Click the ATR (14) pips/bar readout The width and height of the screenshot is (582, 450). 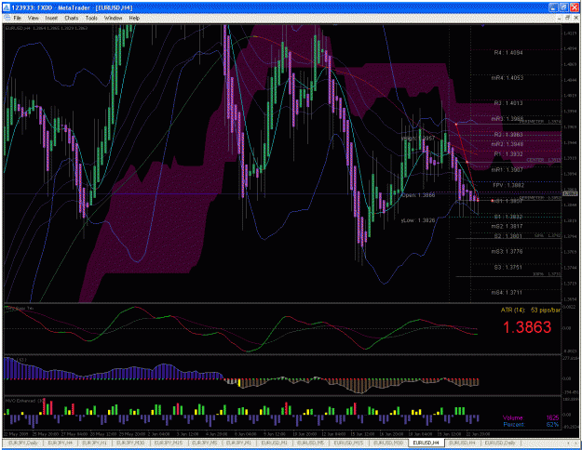coord(531,310)
